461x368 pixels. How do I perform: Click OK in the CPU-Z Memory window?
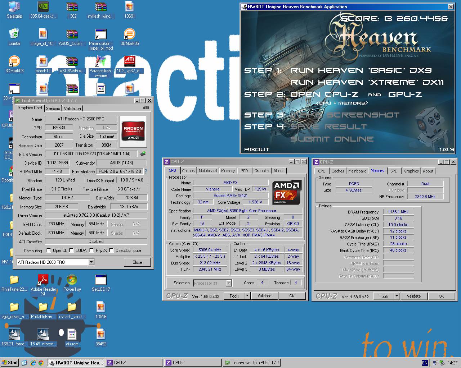(x=441, y=296)
